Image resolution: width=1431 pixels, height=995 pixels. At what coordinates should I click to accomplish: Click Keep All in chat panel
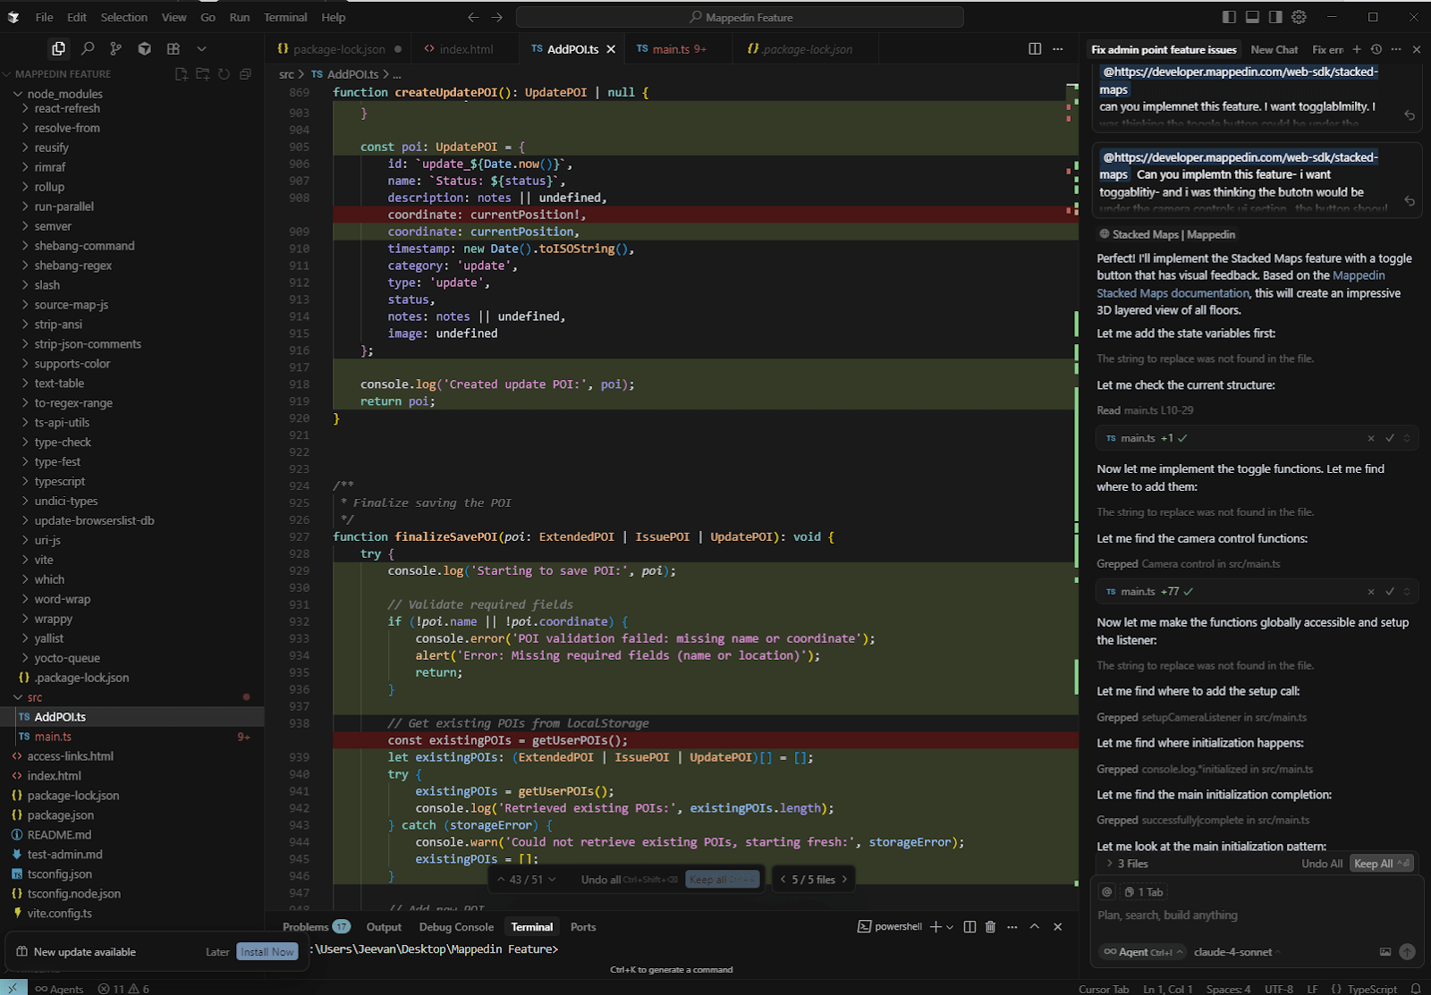[x=1382, y=864]
